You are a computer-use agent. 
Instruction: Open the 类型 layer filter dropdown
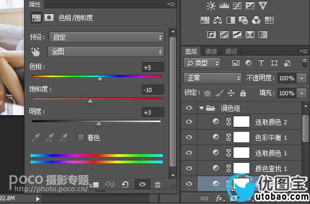coord(202,63)
